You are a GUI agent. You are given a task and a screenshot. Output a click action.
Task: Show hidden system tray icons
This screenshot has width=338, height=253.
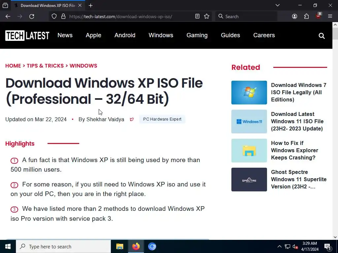click(279, 246)
